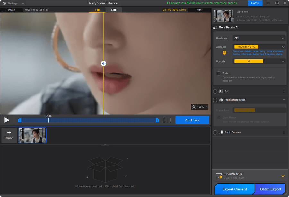Expand Export Settings with double chevron

click(283, 176)
